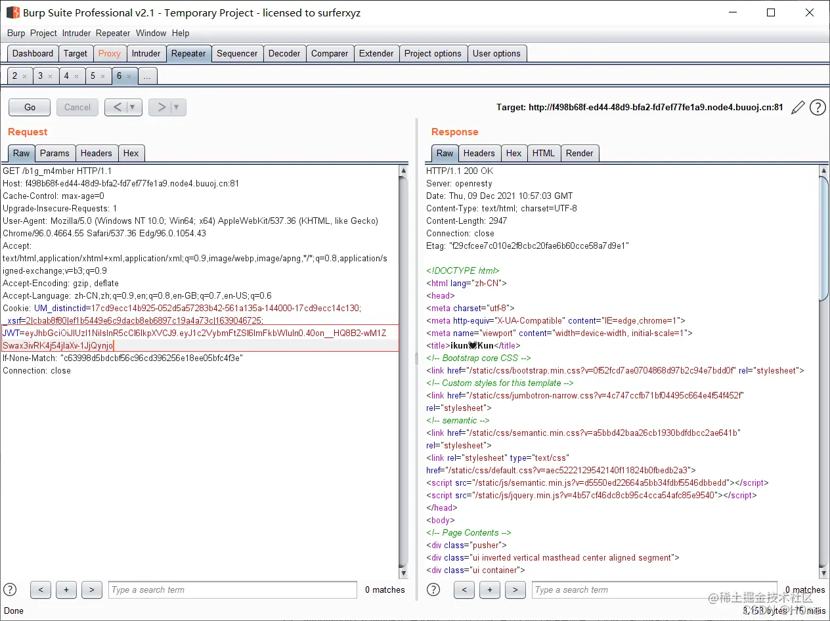Close Repeater tab 5 with its x
The height and width of the screenshot is (621, 830).
click(x=102, y=76)
